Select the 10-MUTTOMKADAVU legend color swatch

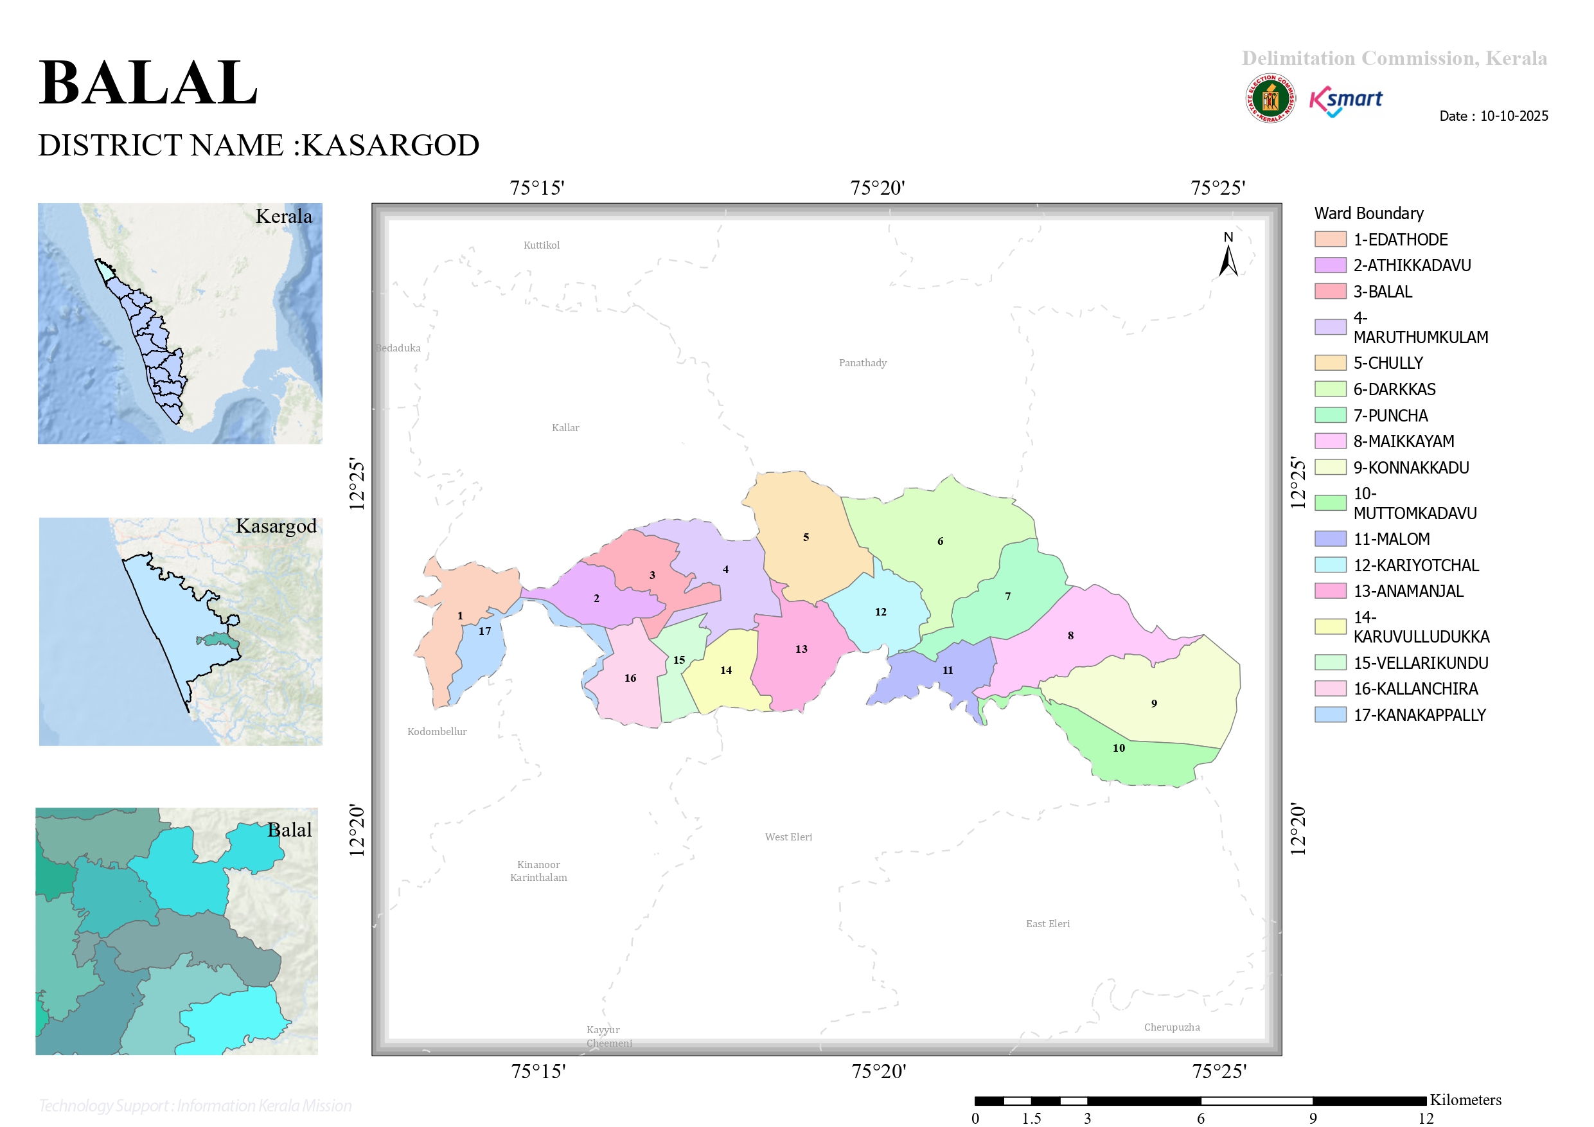point(1330,502)
